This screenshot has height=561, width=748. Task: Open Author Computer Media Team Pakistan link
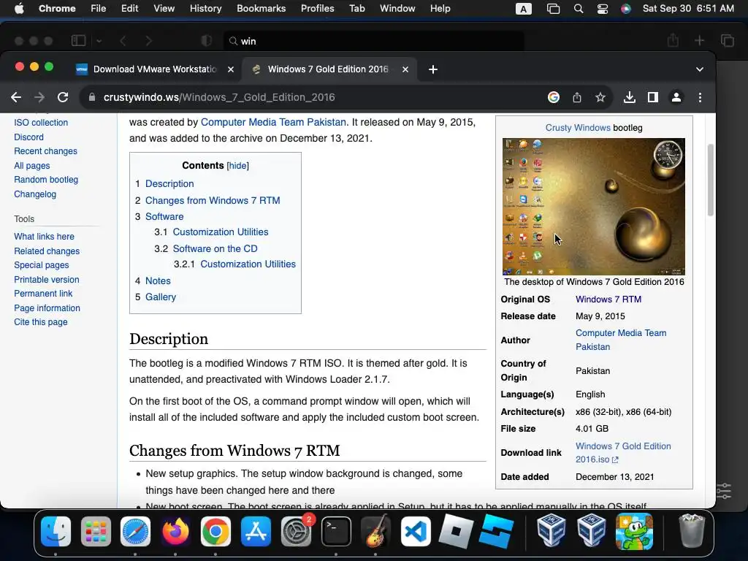[621, 340]
